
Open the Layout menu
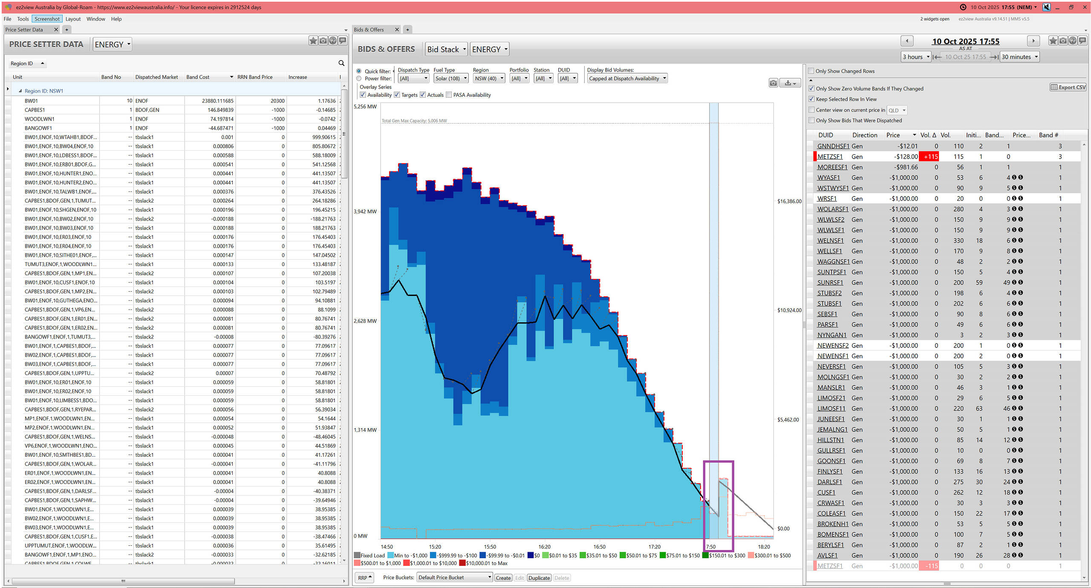pos(73,19)
